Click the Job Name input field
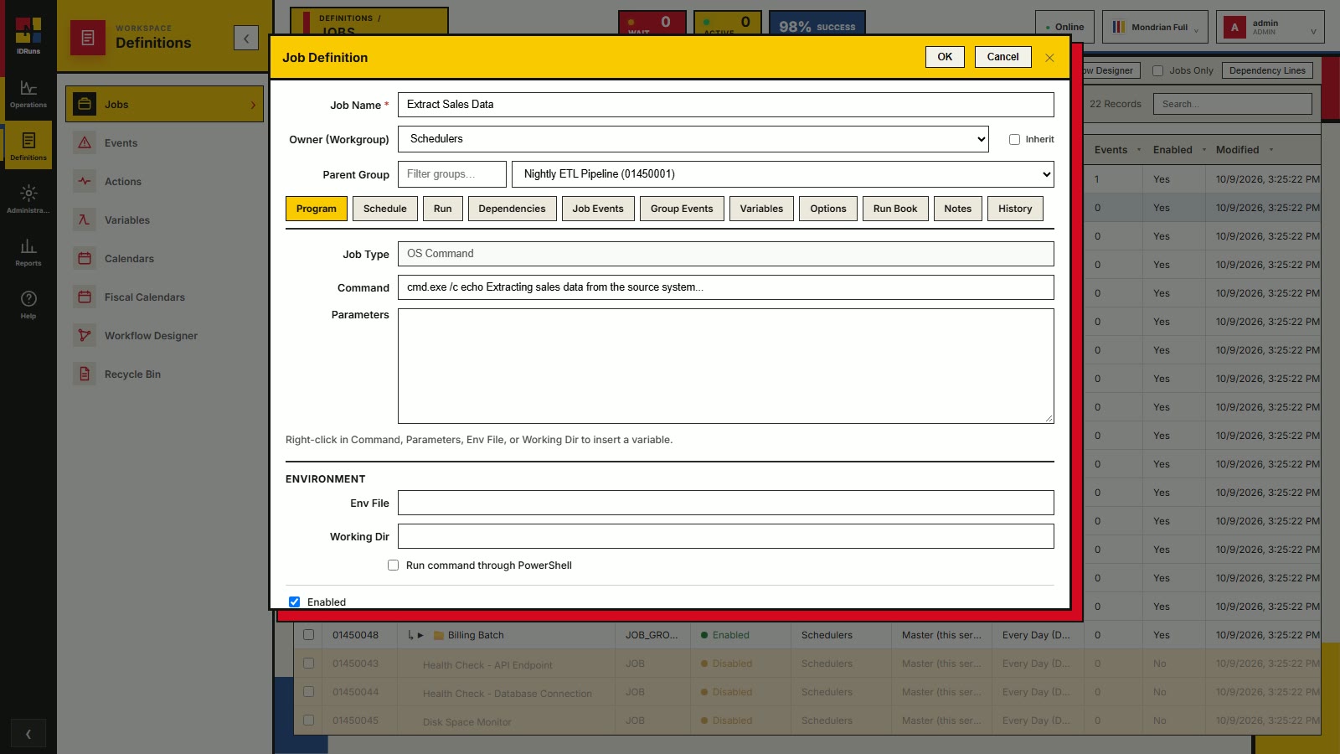 725,105
